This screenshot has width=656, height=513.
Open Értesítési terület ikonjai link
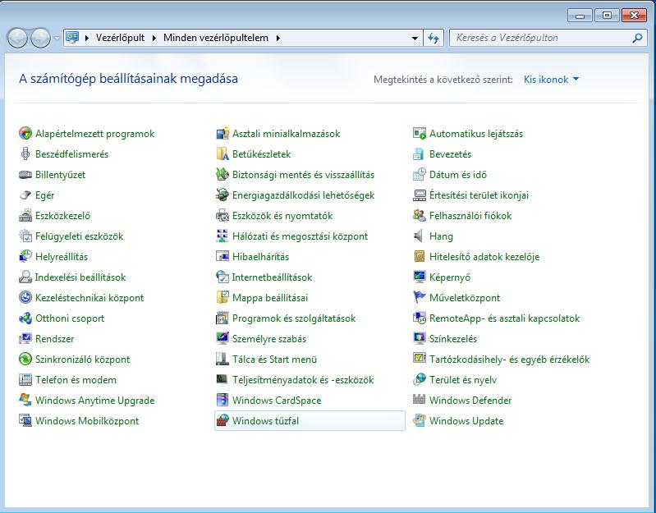(x=479, y=195)
